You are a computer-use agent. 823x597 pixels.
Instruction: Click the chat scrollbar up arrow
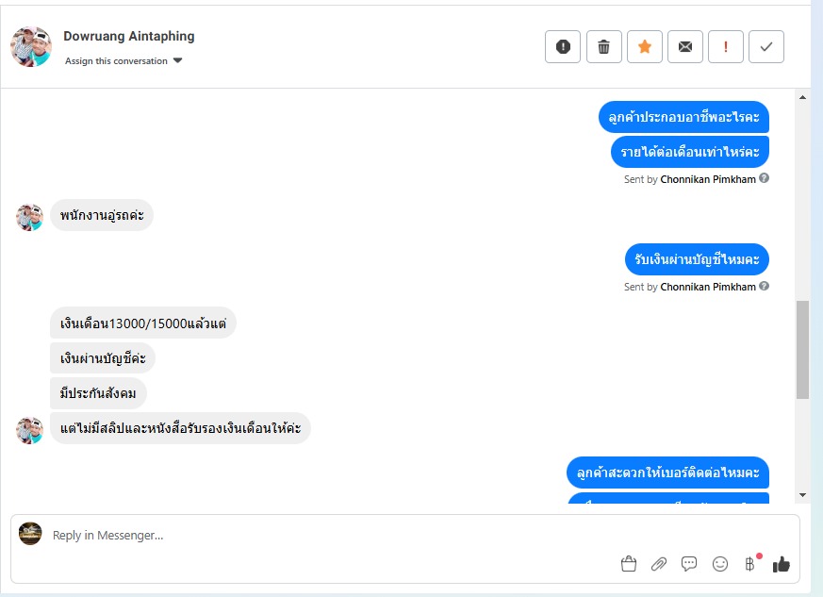[x=803, y=97]
